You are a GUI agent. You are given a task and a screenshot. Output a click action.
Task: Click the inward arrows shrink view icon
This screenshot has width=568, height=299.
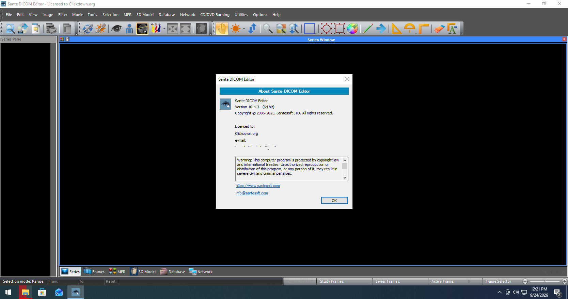pyautogui.click(x=173, y=29)
